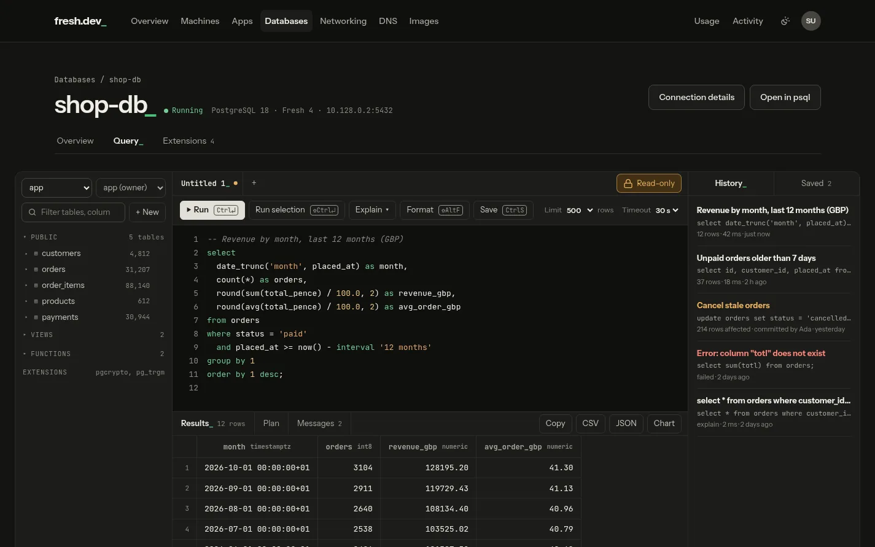Toggle the dark/light theme icon
The image size is (875, 547).
click(x=785, y=21)
